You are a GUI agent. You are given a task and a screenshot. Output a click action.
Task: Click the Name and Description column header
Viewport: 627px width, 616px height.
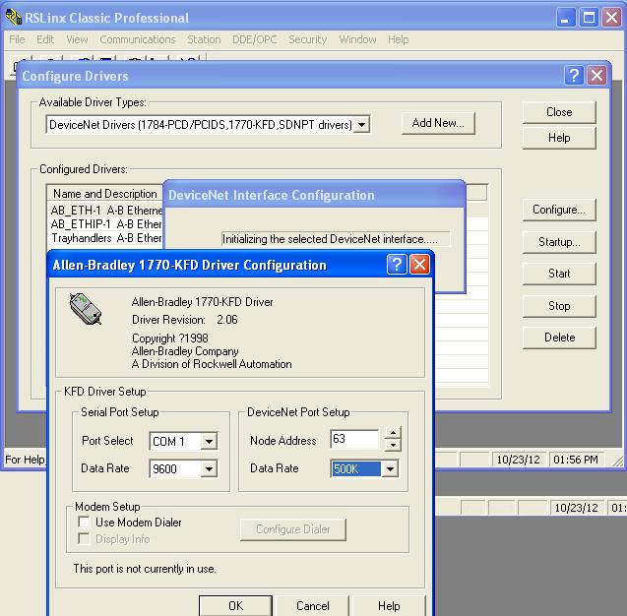[x=105, y=194]
